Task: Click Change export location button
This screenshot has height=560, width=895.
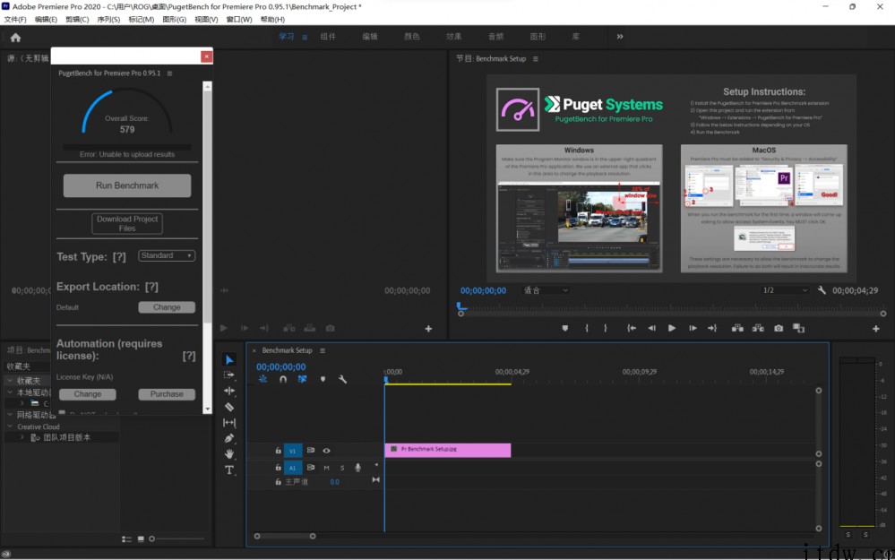Action: [x=167, y=307]
